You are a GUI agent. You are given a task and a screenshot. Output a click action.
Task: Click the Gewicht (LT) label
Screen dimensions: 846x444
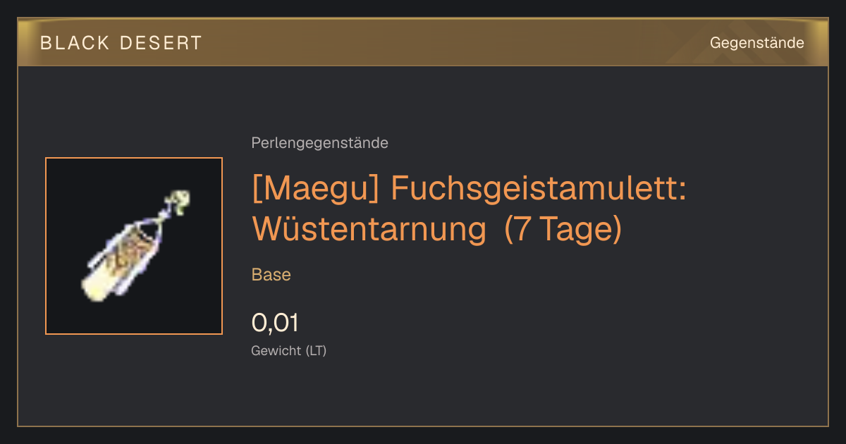tap(289, 351)
